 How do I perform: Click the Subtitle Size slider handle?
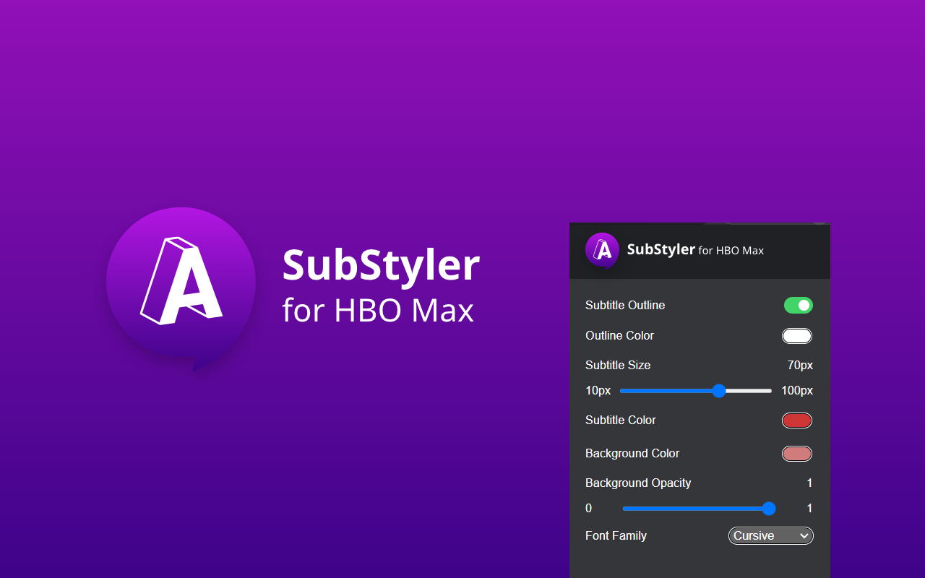tap(718, 391)
